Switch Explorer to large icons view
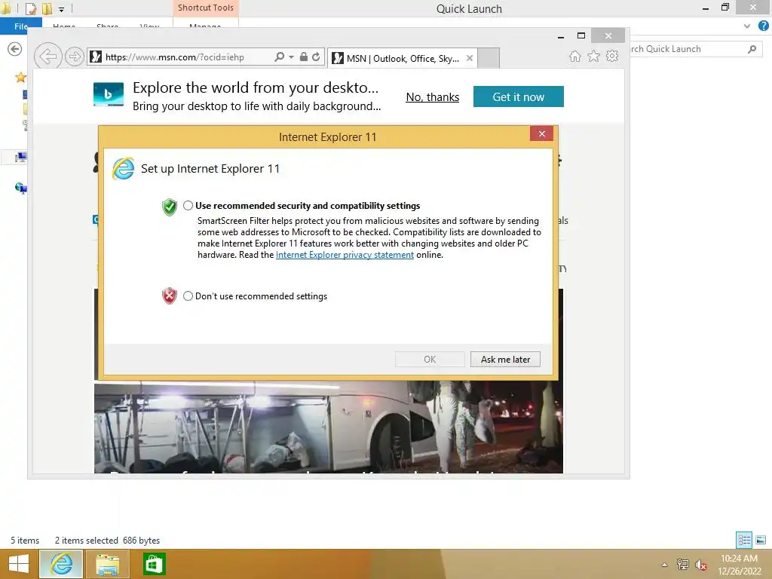Screen dimensions: 772x579 [761, 540]
